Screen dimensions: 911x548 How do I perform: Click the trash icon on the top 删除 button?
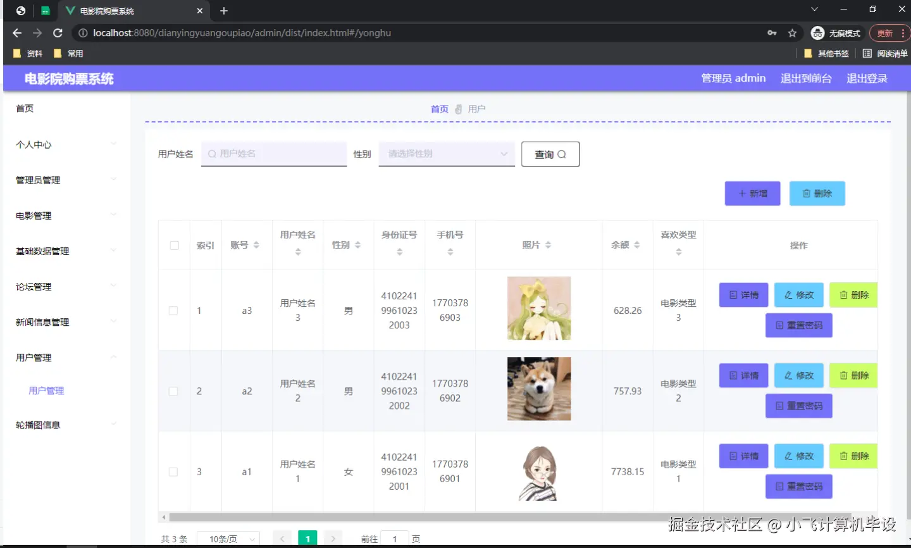(807, 193)
